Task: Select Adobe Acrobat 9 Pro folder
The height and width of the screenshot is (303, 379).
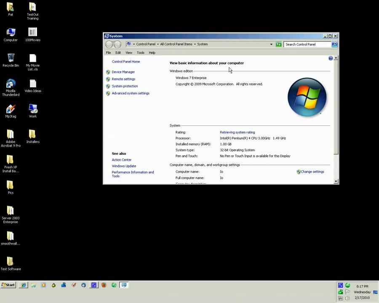Action: 11,138
